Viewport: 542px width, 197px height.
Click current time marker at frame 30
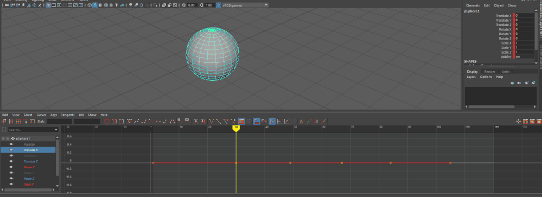(x=236, y=128)
